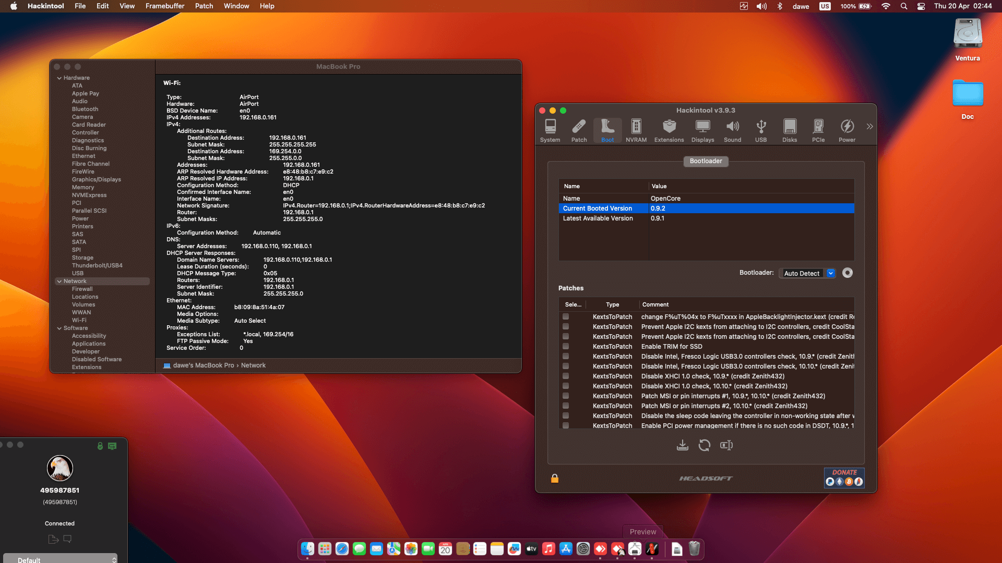Unlock settings with the padlock icon
The image size is (1002, 563).
coord(555,478)
